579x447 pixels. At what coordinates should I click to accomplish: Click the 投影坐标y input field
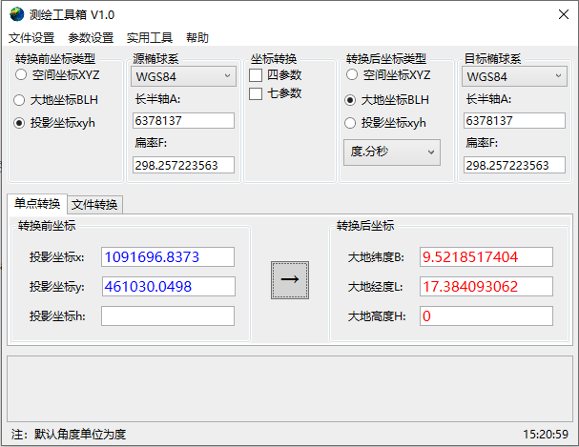[x=169, y=286]
